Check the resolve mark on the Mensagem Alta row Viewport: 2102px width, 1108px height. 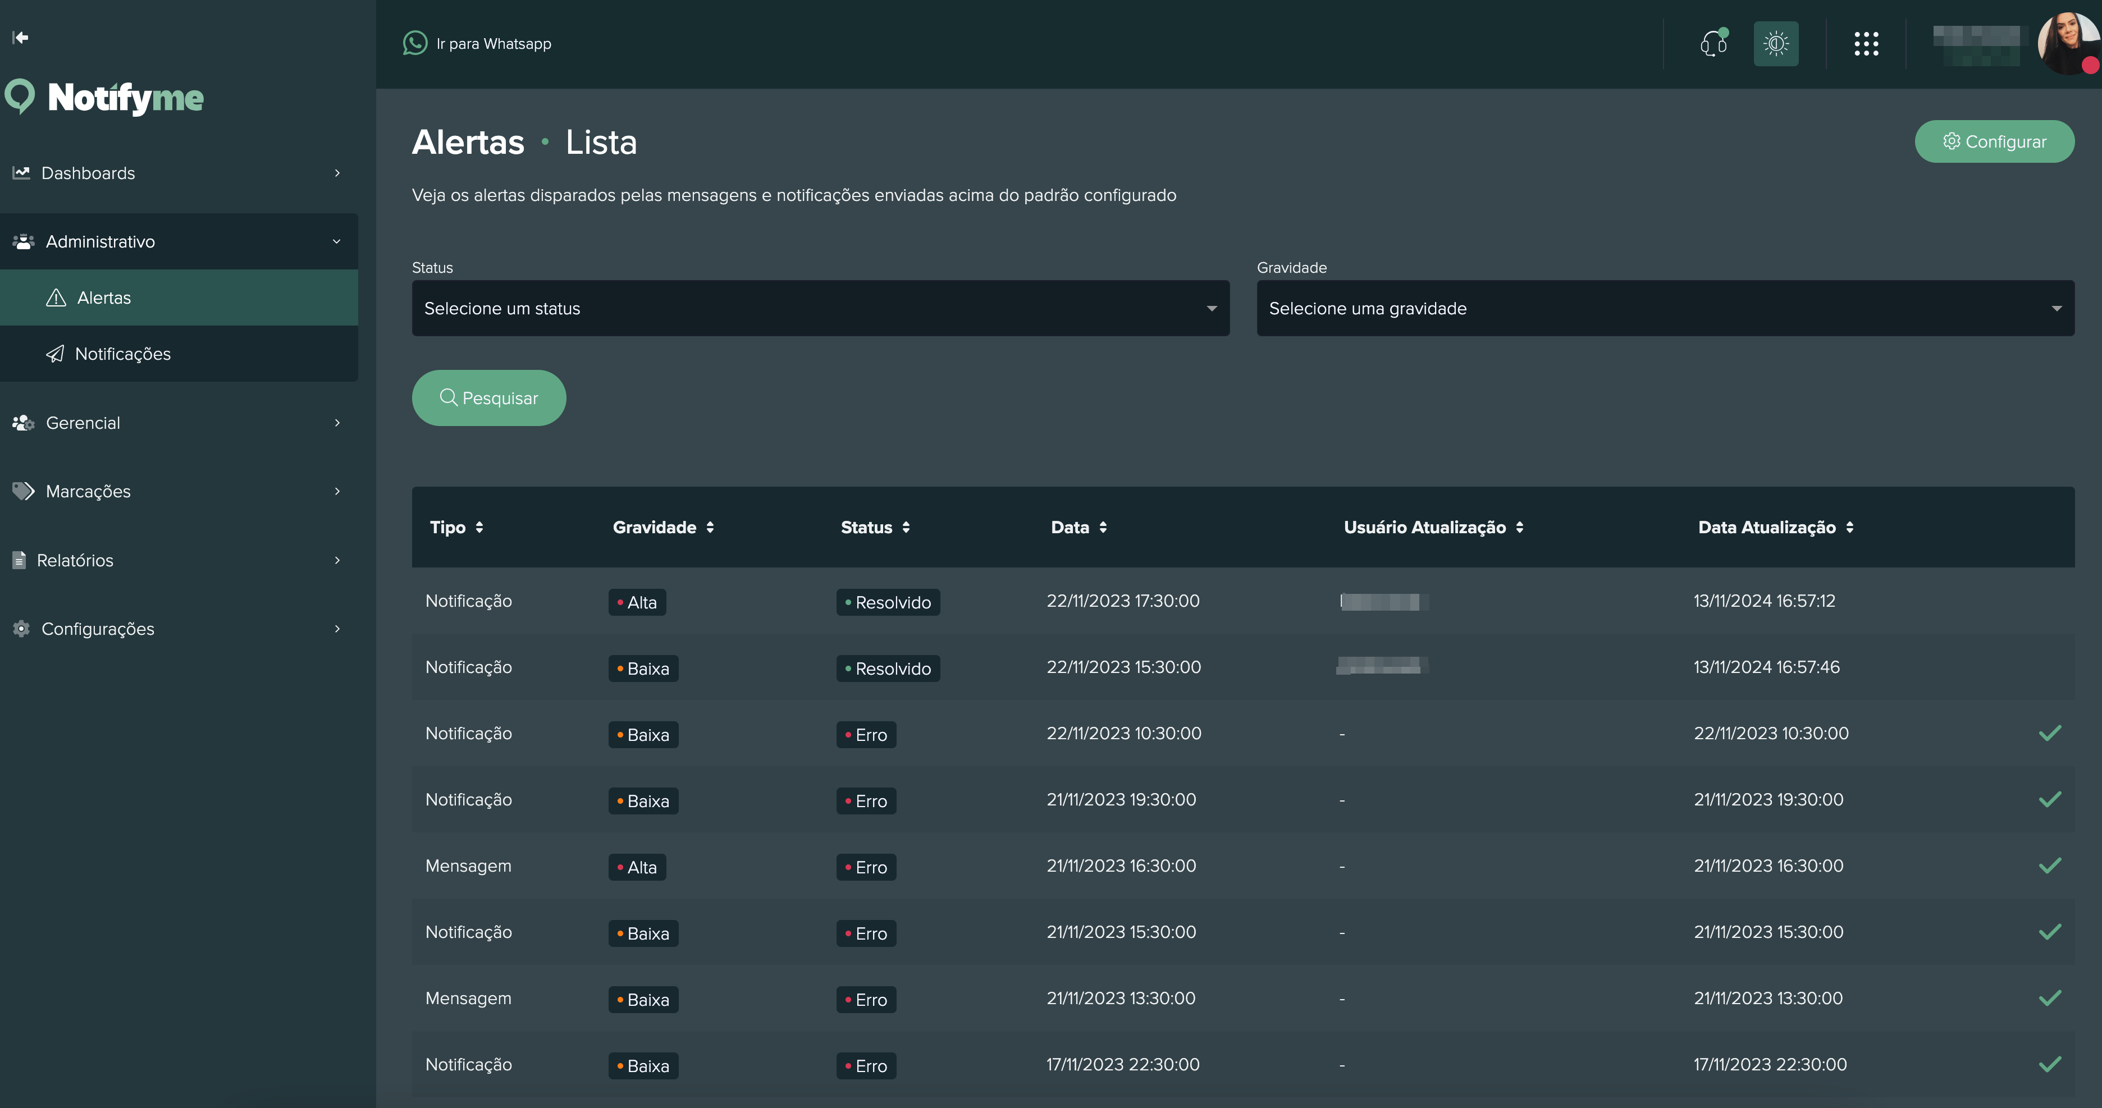[2050, 866]
